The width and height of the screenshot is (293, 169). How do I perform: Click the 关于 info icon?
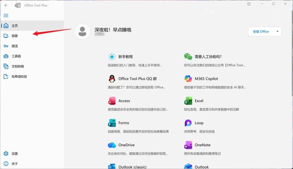coord(6,164)
